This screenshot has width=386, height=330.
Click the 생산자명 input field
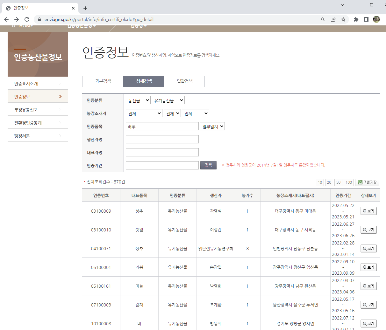pos(162,139)
